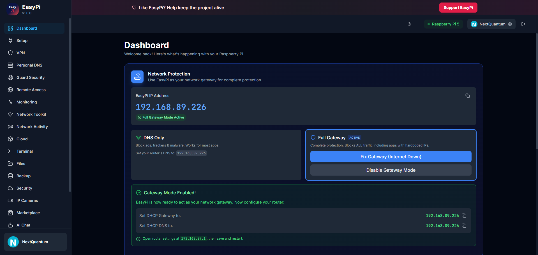Screen dimensions: 538x255
Task: Click the sidebar scrollbar
Action: [70, 105]
